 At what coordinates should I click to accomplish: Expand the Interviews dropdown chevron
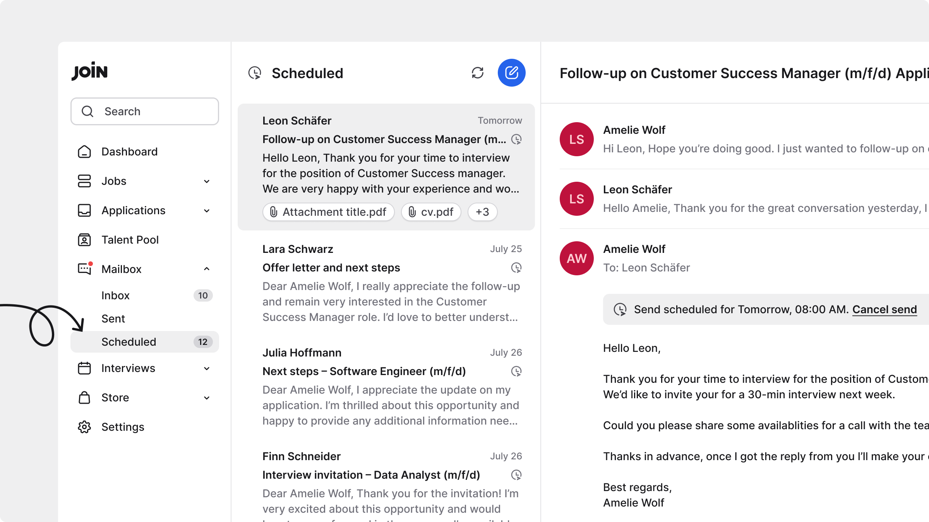207,368
